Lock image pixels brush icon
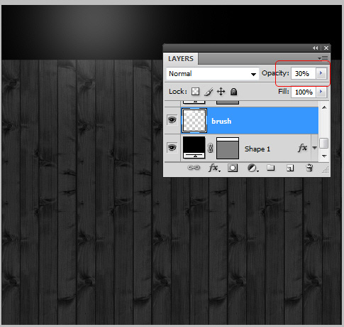 point(209,92)
